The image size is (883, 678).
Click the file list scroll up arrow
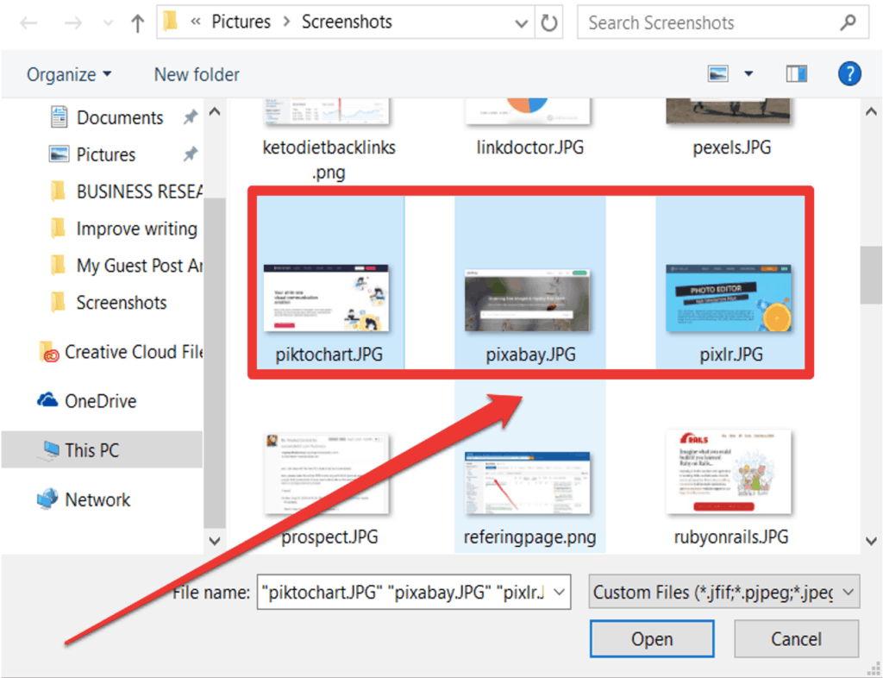(x=871, y=111)
